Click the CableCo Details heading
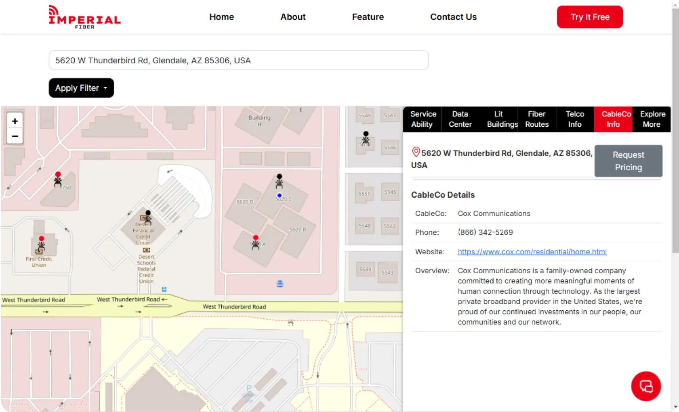 443,195
